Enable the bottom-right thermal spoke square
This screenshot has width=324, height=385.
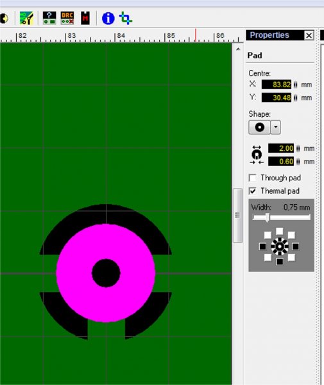click(291, 257)
